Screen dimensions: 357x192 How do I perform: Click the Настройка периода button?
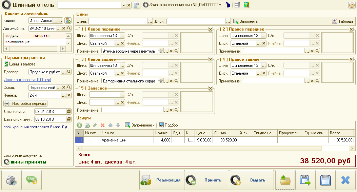[25, 103]
